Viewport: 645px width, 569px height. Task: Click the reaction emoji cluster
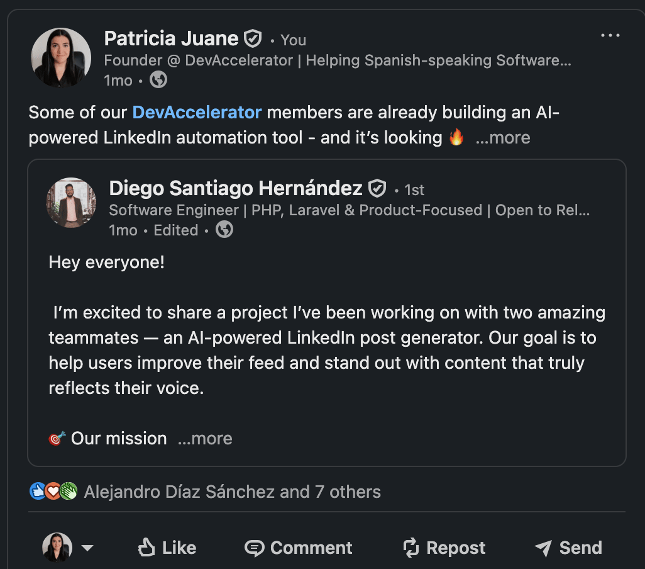pyautogui.click(x=53, y=491)
